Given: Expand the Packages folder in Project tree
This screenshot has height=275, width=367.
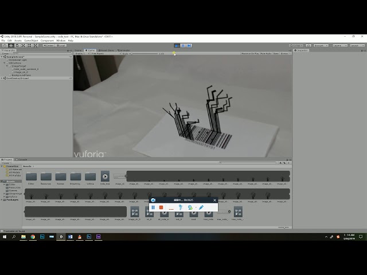Looking at the screenshot, I should tap(2, 200).
